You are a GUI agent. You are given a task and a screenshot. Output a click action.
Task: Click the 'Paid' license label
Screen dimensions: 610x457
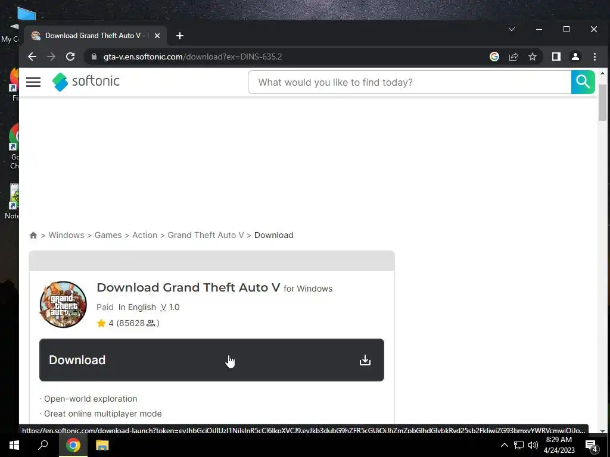click(105, 307)
